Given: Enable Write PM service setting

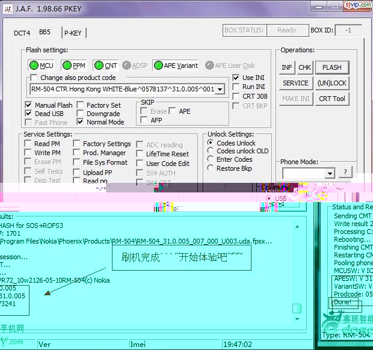Looking at the screenshot, I should (28, 152).
